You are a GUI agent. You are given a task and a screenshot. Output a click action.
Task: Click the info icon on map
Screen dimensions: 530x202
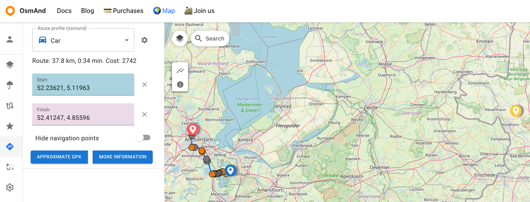pos(180,84)
